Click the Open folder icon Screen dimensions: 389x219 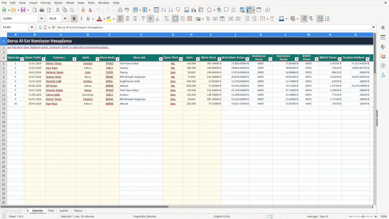click(14, 10)
